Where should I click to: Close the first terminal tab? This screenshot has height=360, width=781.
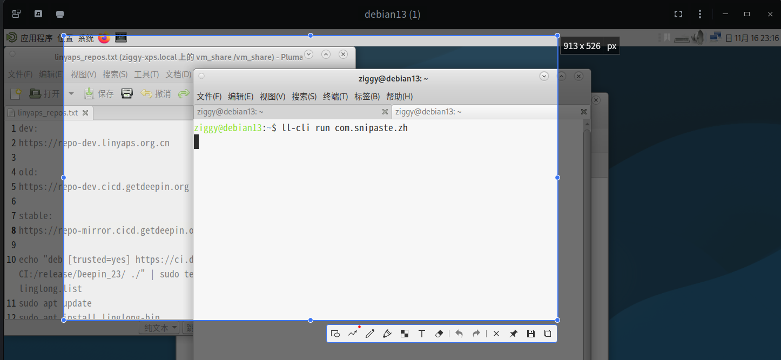click(x=385, y=112)
